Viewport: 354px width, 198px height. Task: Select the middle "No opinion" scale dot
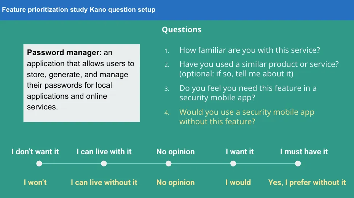(x=169, y=164)
